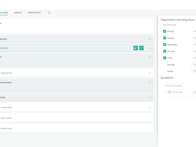Click Tuesday's start time field
This screenshot has width=196, height=147.
point(194,38)
